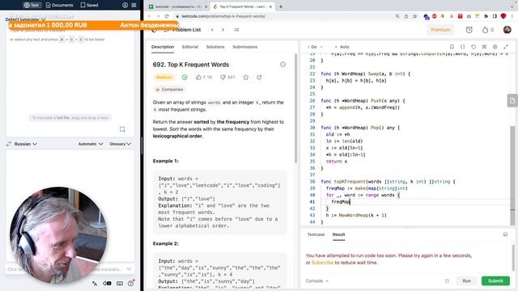Click the streak flame icon
518x291 pixels.
pos(485,30)
